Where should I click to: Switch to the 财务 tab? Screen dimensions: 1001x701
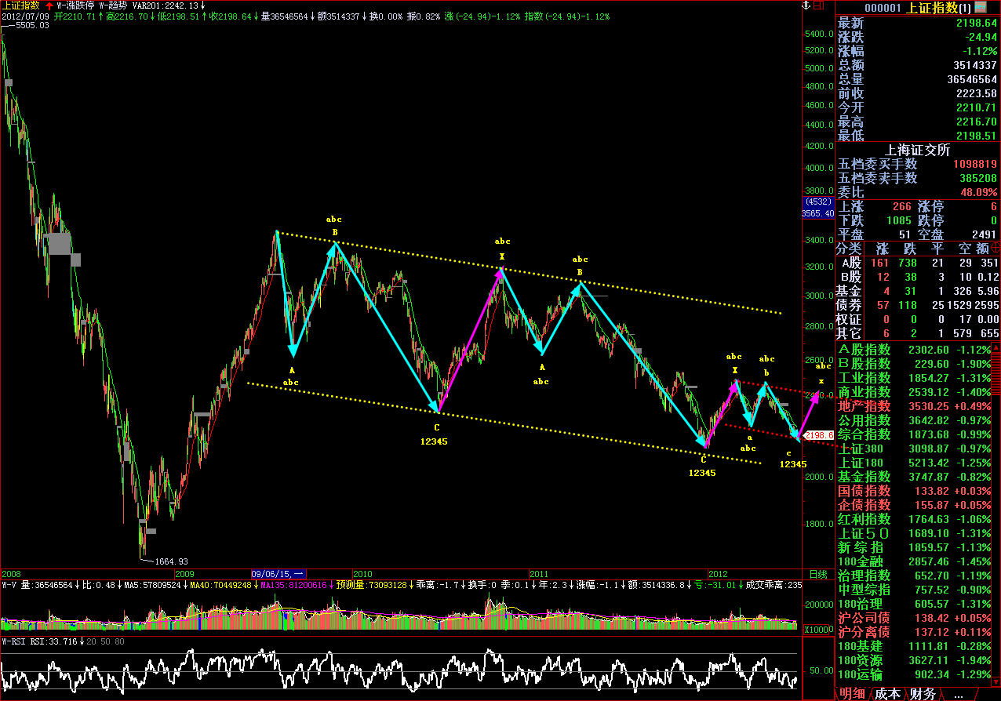pyautogui.click(x=923, y=694)
